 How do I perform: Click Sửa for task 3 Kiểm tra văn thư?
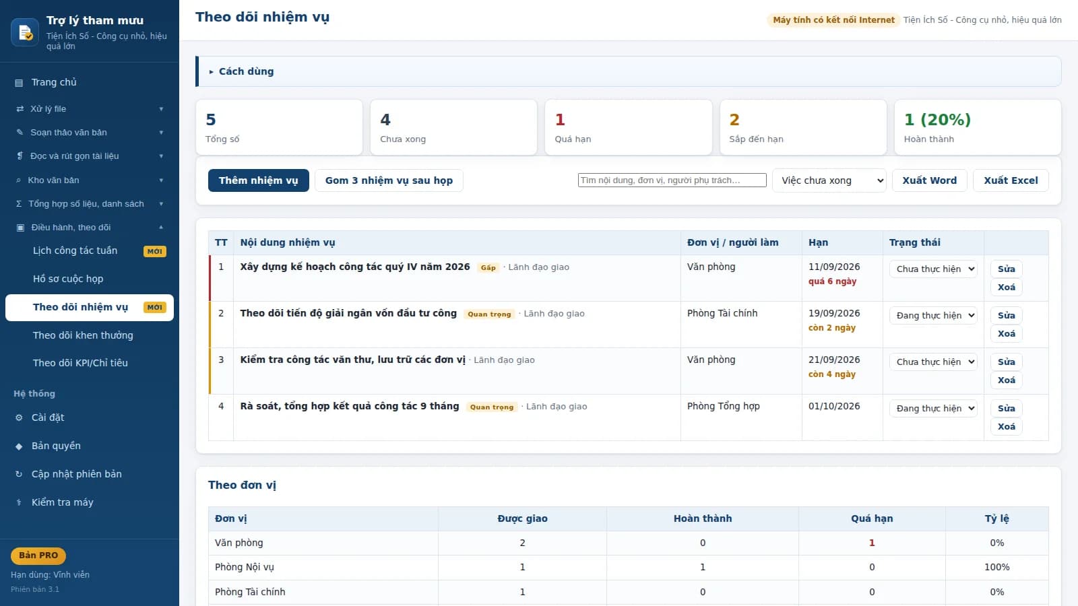point(1007,362)
